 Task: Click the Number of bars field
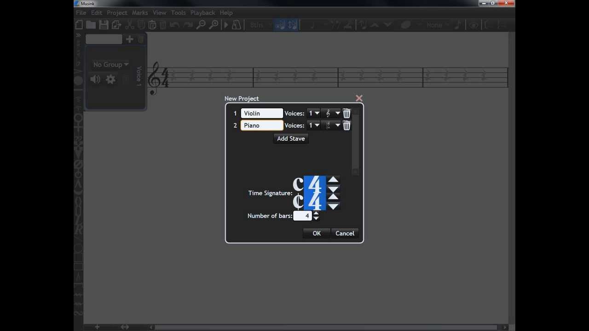pyautogui.click(x=303, y=216)
